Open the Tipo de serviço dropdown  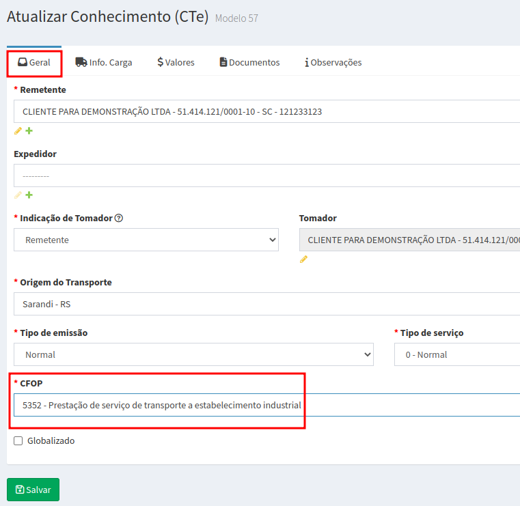pyautogui.click(x=456, y=355)
